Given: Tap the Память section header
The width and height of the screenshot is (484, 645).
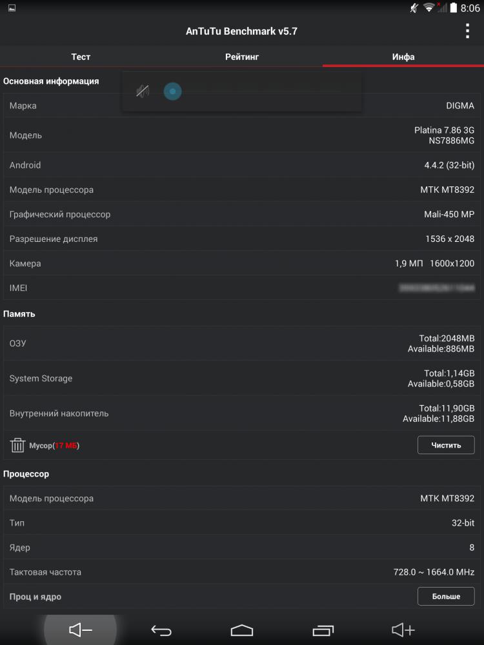Looking at the screenshot, I should [19, 314].
